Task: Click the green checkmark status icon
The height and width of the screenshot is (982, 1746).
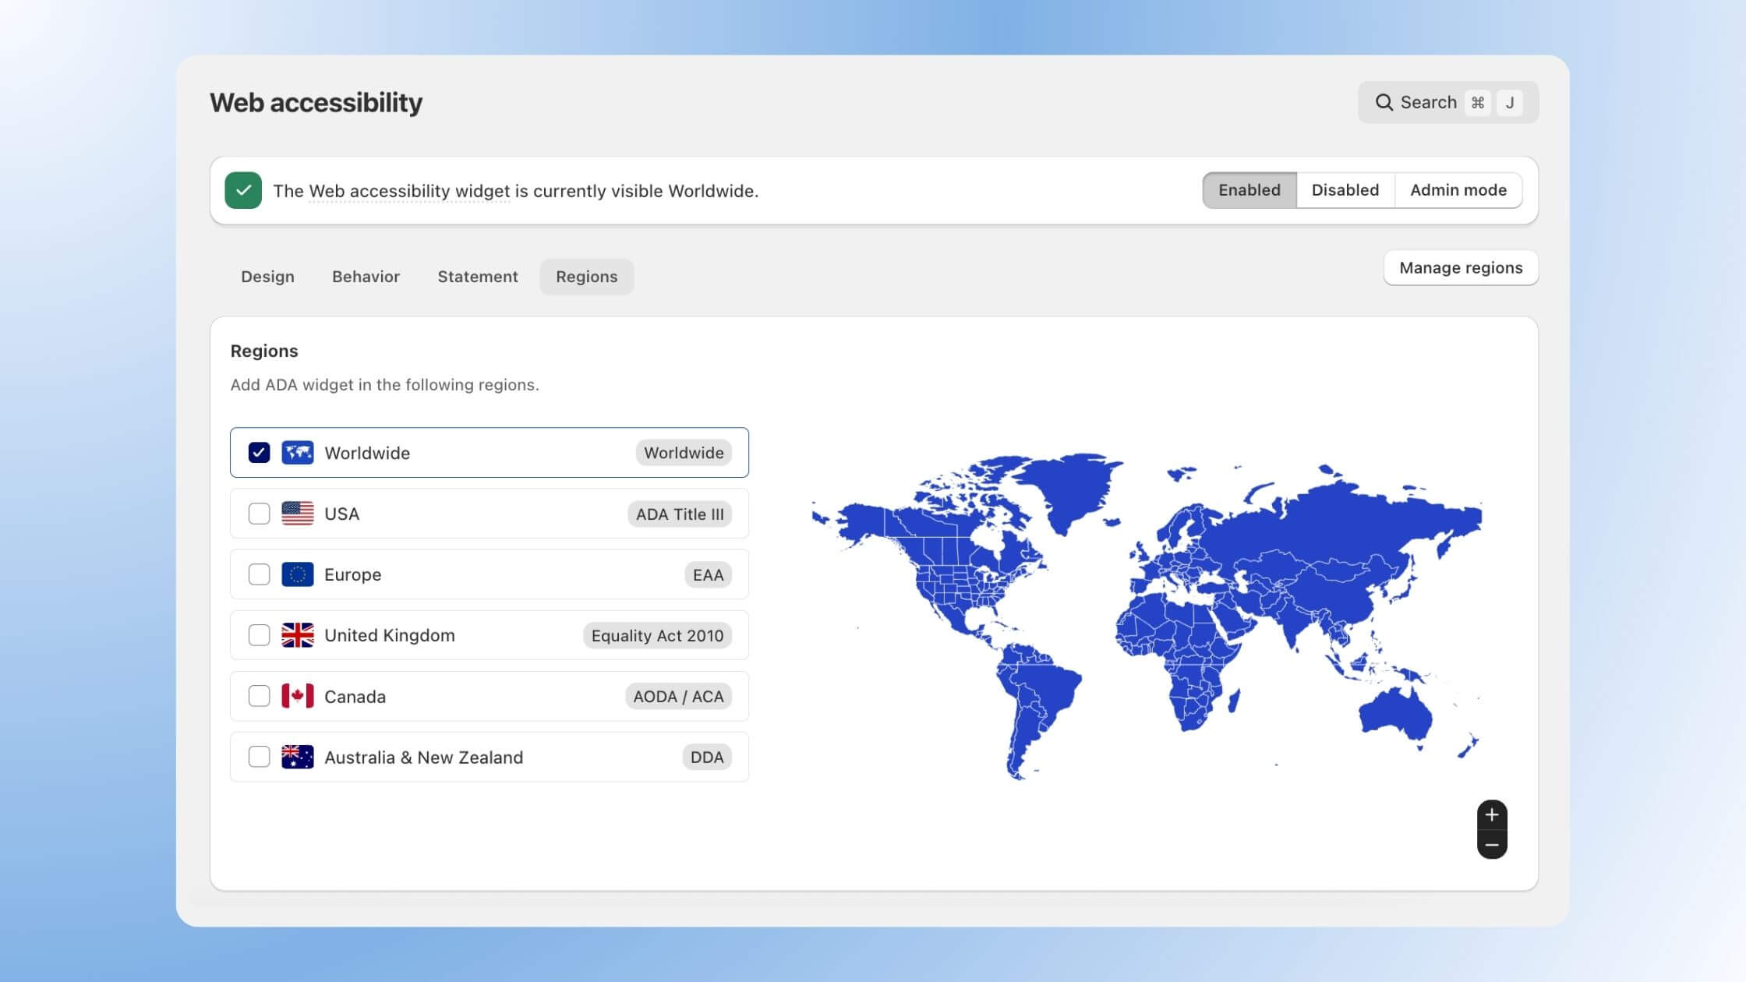Action: (x=242, y=190)
